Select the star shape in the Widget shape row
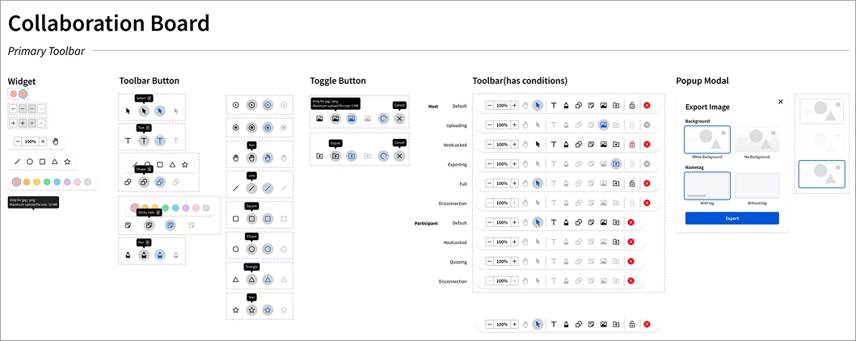Image resolution: width=856 pixels, height=341 pixels. pyautogui.click(x=67, y=162)
